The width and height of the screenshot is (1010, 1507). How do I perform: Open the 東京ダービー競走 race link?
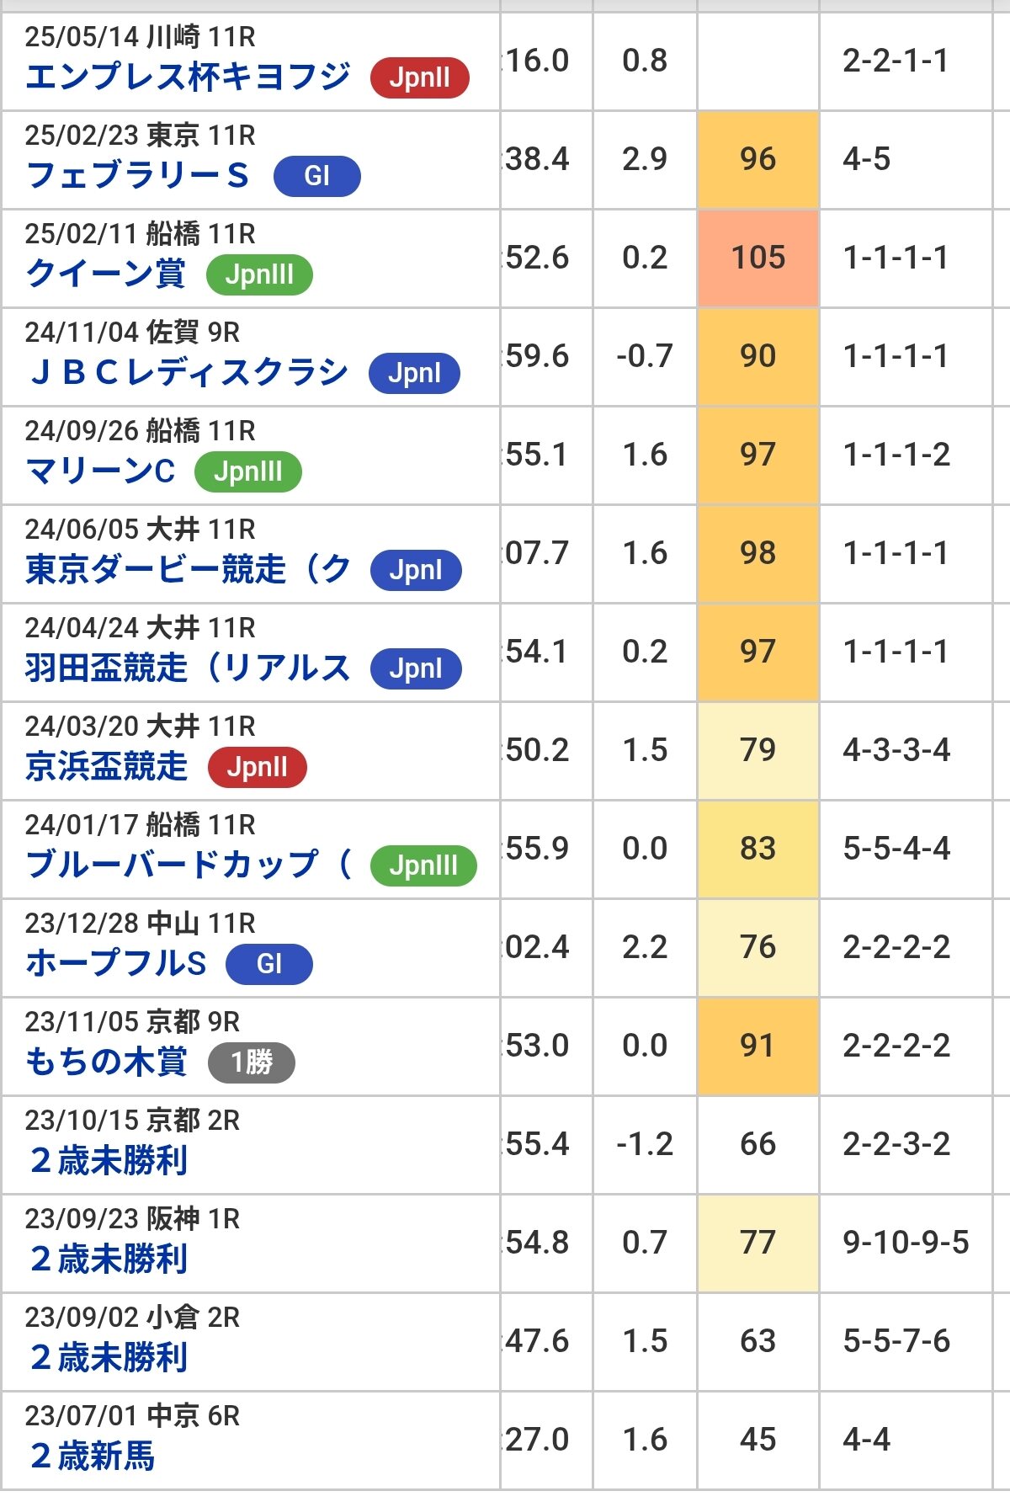[187, 570]
